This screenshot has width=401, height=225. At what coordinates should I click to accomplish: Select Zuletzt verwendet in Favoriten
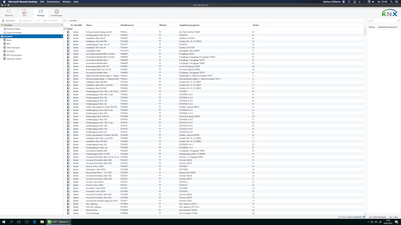[14, 33]
